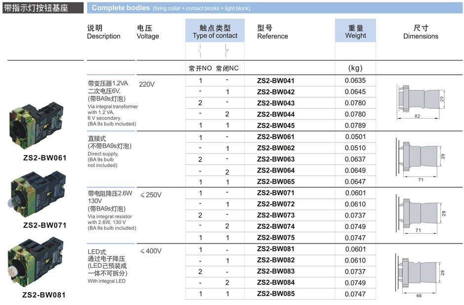This screenshot has width=464, height=305.
Task: Open the 82 mm length dimension drawing
Action: point(420,101)
